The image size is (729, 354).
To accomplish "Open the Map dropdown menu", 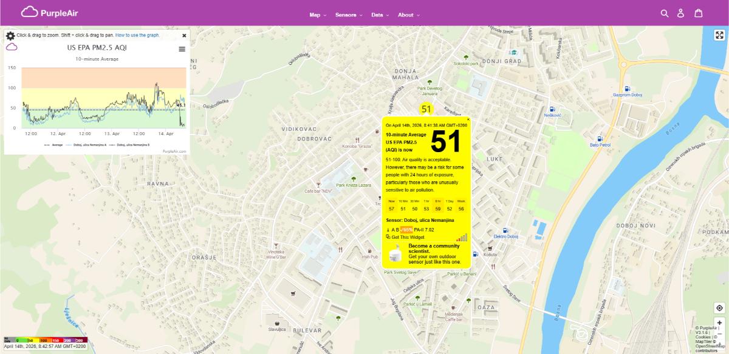I will pyautogui.click(x=314, y=15).
